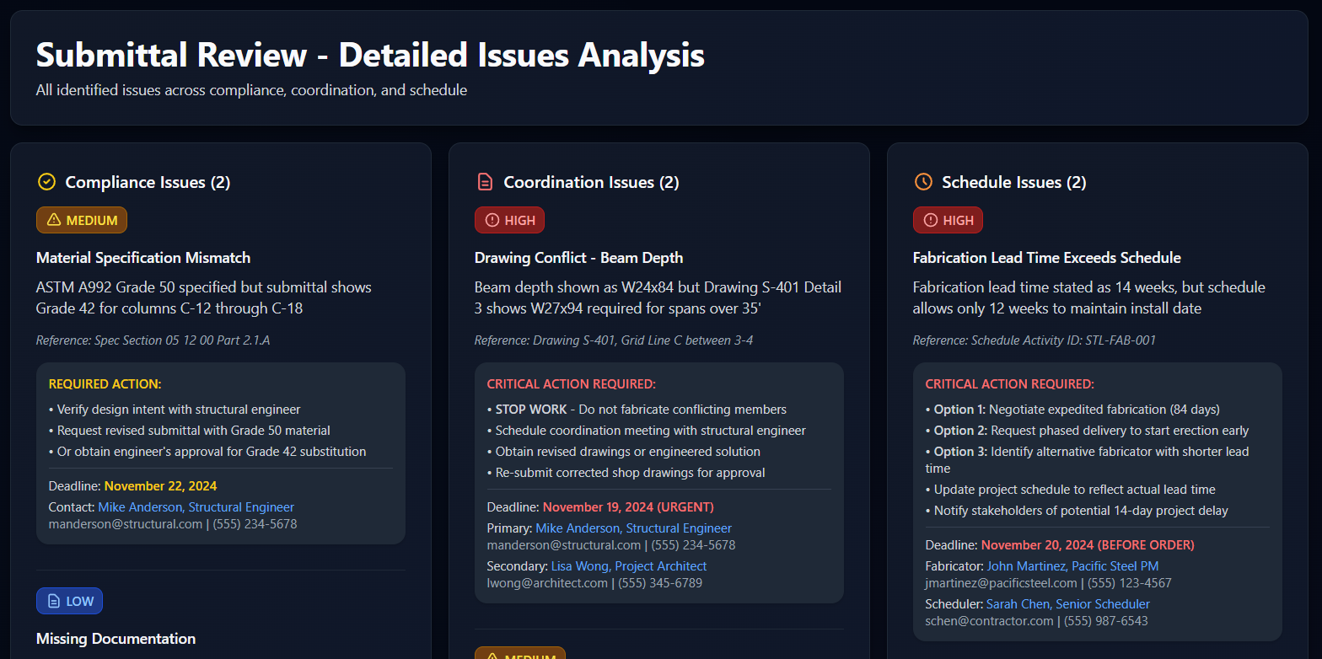This screenshot has height=659, width=1322.
Task: Click the document icon in the LOW badge
Action: coord(54,602)
